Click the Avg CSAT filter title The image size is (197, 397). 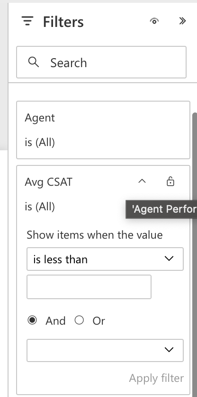point(48,182)
